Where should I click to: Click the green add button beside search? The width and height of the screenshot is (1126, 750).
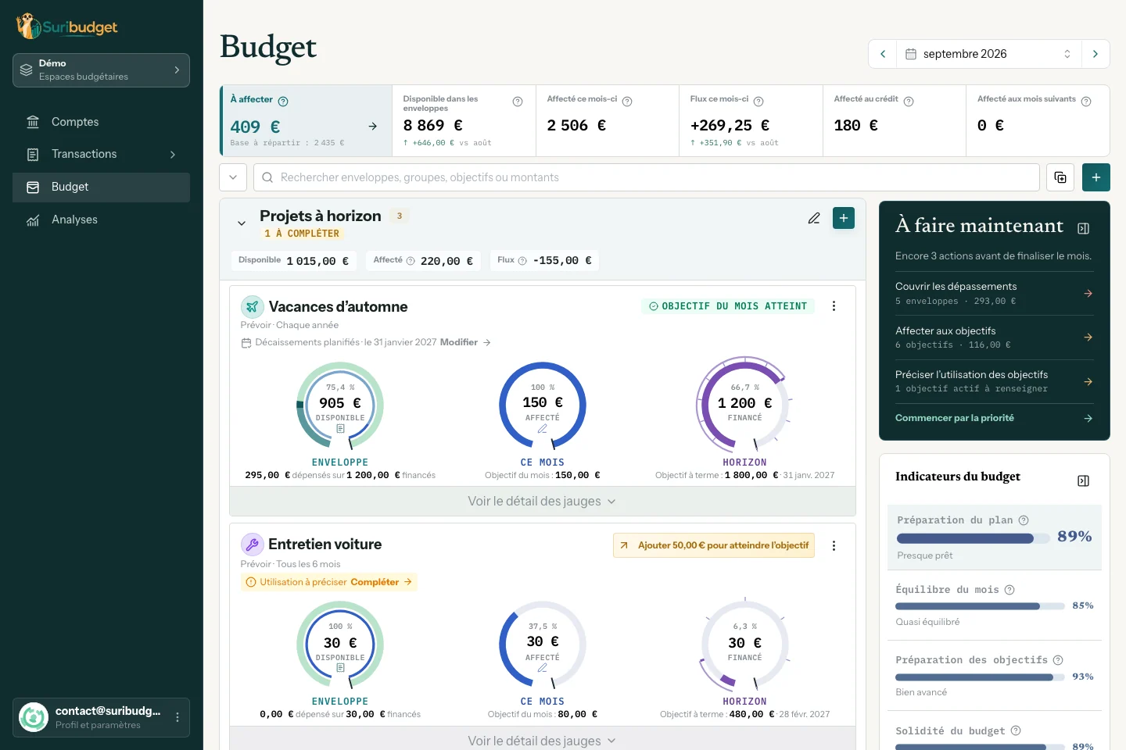click(x=1096, y=177)
